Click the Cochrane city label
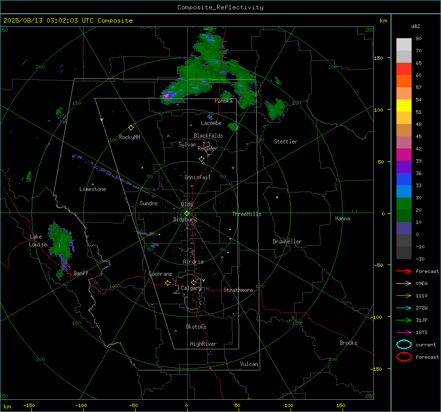The image size is (441, 412). 160,274
